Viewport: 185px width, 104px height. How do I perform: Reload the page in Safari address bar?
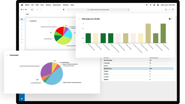point(128,10)
